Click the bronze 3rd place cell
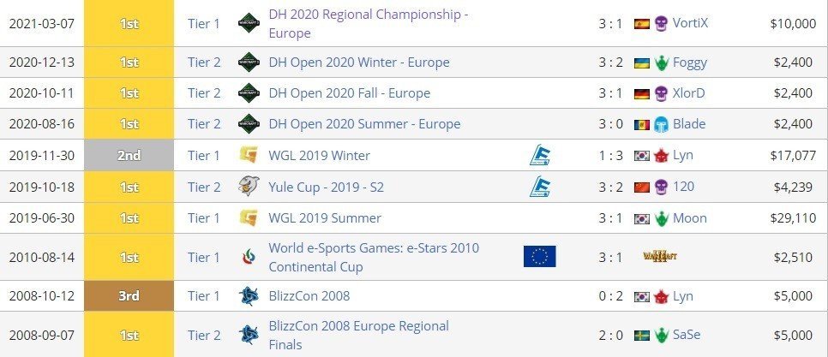Viewport: 828px width, 357px height. tap(129, 296)
